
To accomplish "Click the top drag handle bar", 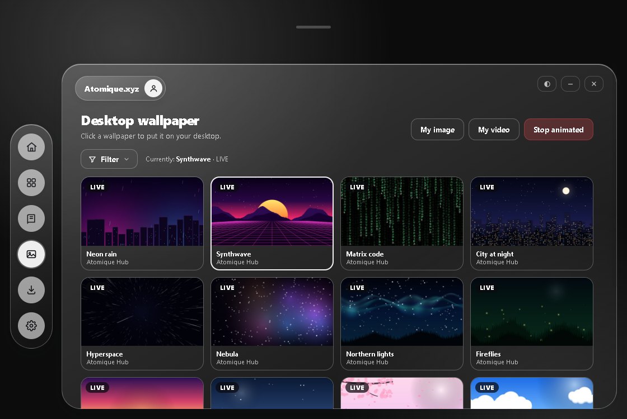I will [313, 27].
